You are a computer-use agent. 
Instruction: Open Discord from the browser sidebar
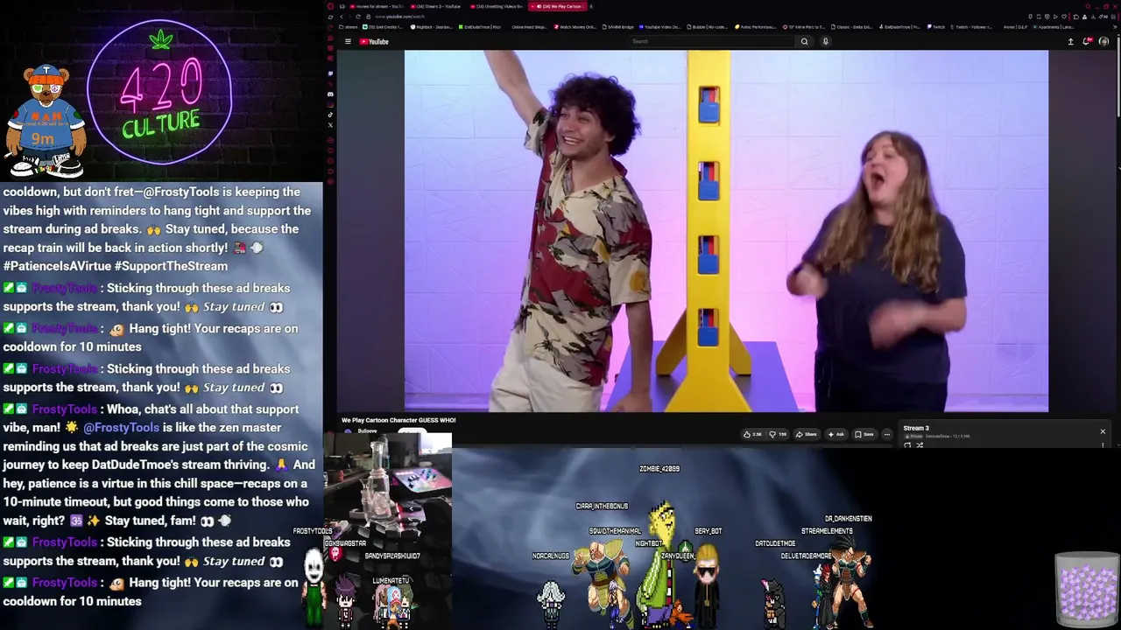pos(330,94)
